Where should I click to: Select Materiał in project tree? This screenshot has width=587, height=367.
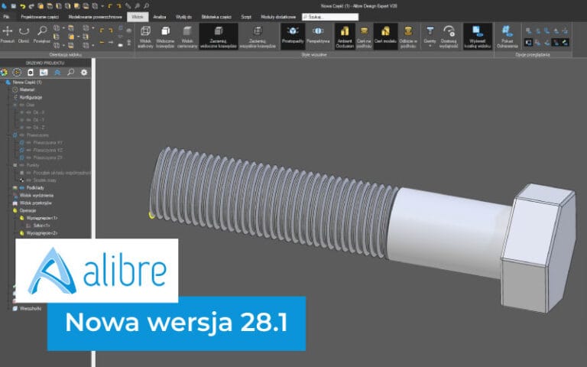(27, 89)
